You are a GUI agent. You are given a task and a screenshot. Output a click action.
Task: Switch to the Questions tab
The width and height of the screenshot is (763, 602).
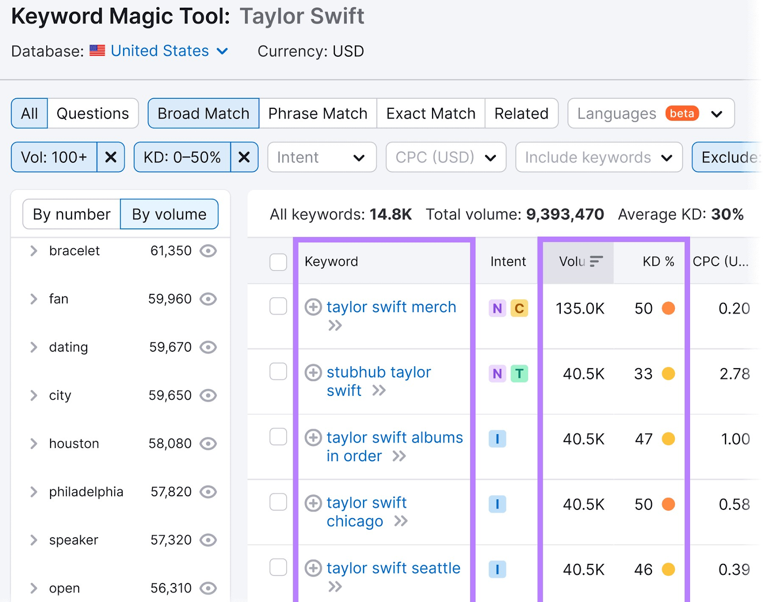pos(93,113)
